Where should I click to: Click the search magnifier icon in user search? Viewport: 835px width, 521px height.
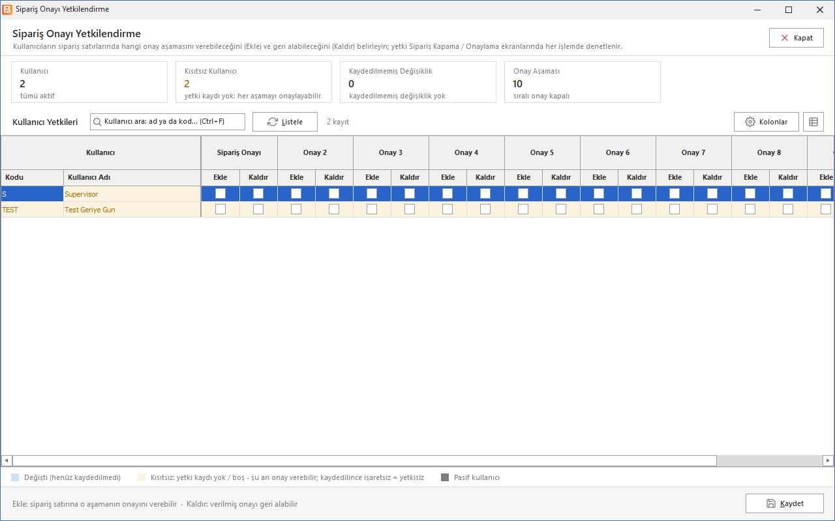point(97,122)
